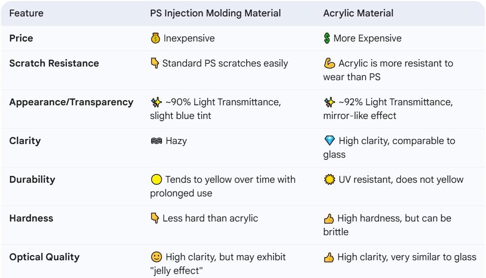Click the sparkles icon beside ~92% Light Transmittance

click(x=329, y=103)
